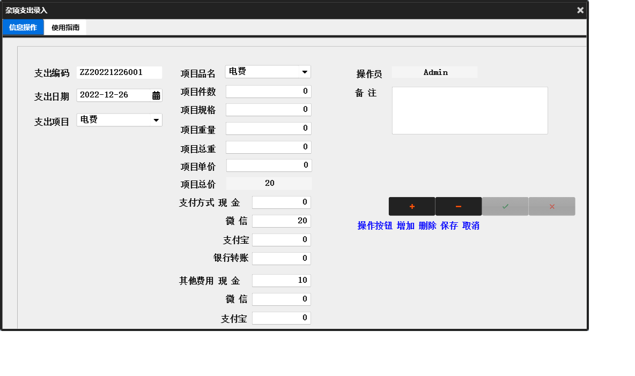This screenshot has height=376, width=635.
Task: Close the 杂项支出录入 dialog window
Action: [580, 10]
